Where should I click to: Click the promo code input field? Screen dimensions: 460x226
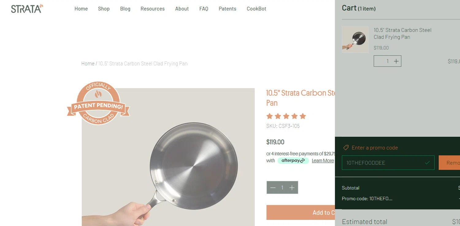pyautogui.click(x=383, y=163)
